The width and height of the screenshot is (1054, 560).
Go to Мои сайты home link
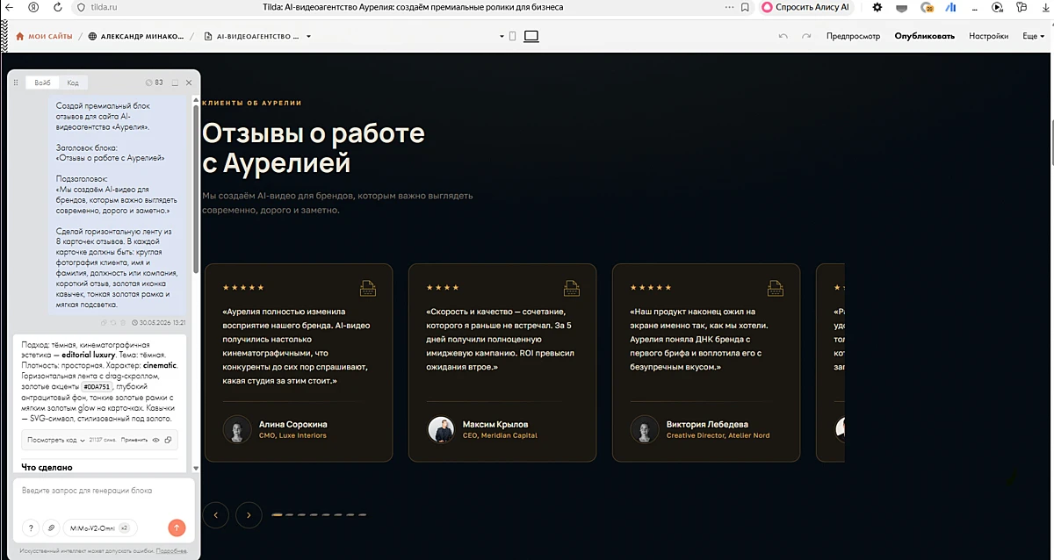44,36
